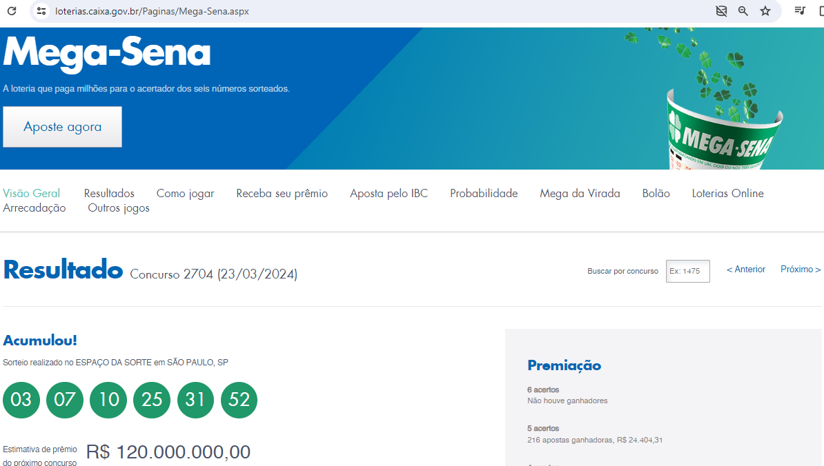This screenshot has width=824, height=466.
Task: Click the Sorteio realizado no ESPAÇO DA SORTE text
Action: 116,363
